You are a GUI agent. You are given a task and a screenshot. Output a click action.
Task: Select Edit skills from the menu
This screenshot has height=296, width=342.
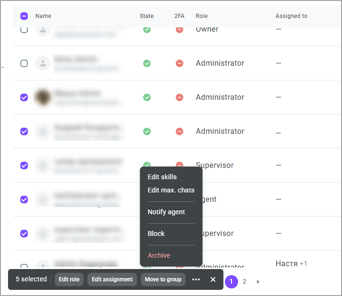pyautogui.click(x=162, y=177)
